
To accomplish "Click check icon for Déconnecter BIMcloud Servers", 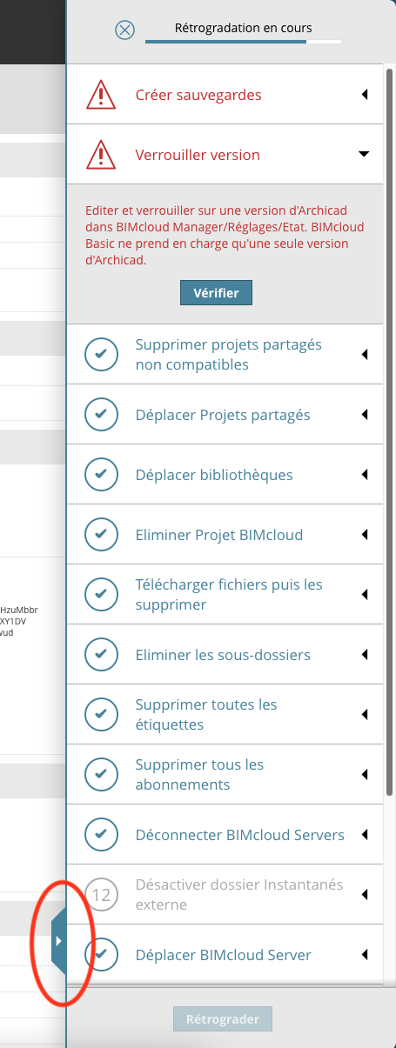I will point(102,834).
